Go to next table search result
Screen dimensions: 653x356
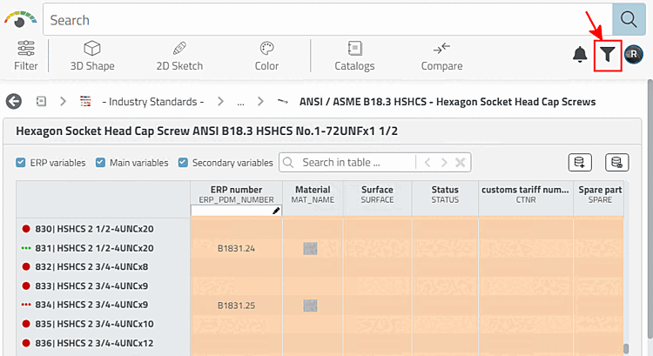444,162
